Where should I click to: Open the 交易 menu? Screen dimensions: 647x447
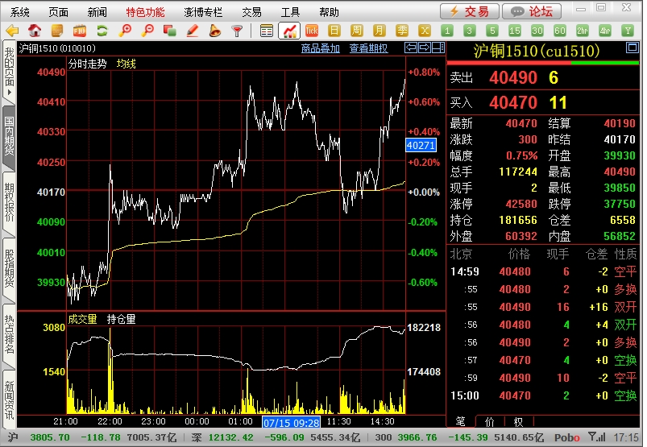[251, 12]
